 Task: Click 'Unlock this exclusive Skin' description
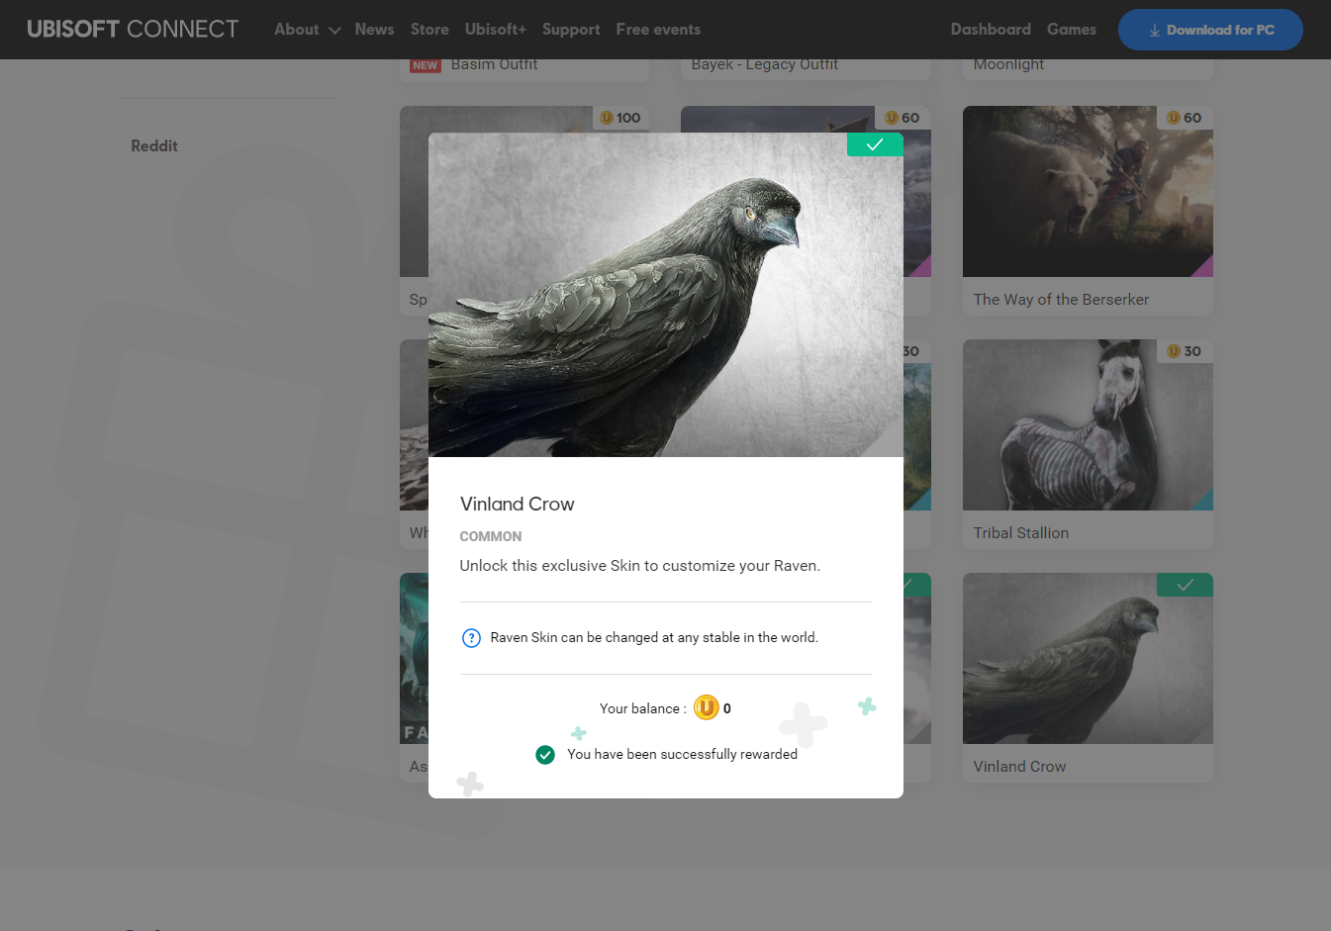point(639,566)
